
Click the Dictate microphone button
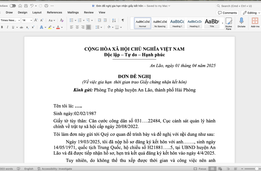point(242,23)
